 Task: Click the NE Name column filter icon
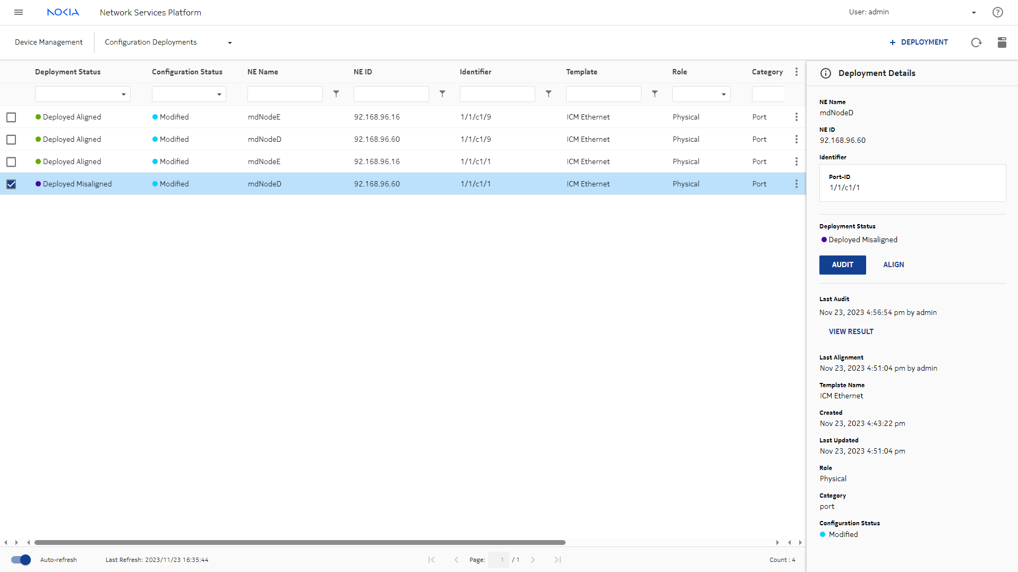(x=336, y=94)
